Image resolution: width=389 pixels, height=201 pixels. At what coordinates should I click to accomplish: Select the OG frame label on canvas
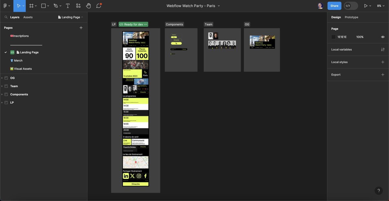click(247, 24)
